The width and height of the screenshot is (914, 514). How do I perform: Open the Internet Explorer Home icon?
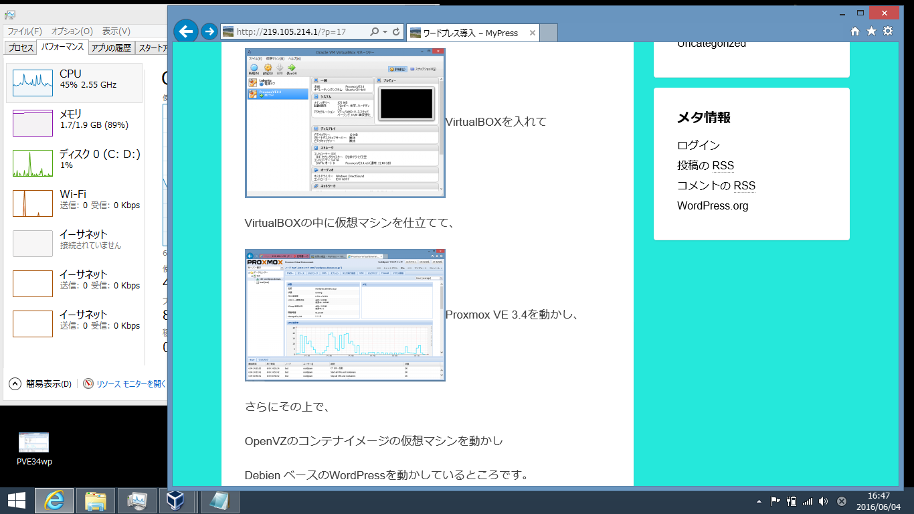tap(854, 31)
